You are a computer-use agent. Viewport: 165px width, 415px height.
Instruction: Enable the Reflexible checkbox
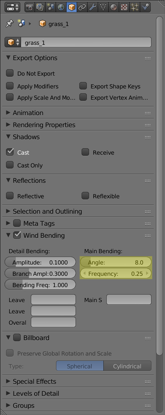pos(85,196)
